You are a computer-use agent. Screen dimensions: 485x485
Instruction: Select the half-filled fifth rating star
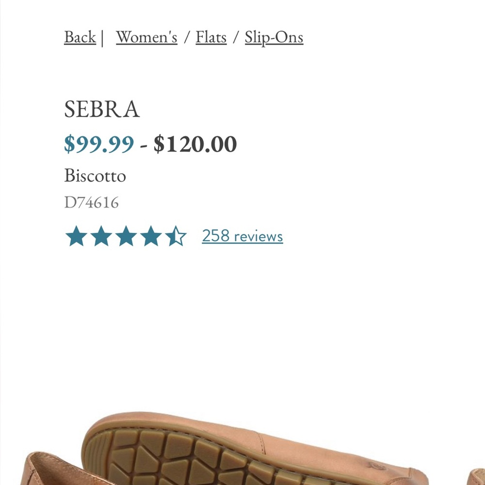click(177, 237)
